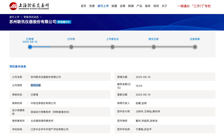
Task: Open the 产品 menu
Action: (x=139, y=6)
